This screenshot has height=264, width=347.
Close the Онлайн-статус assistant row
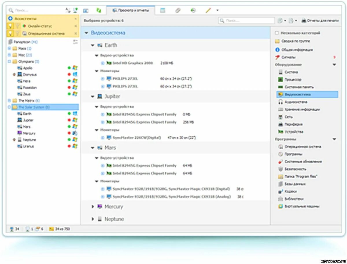(x=76, y=26)
